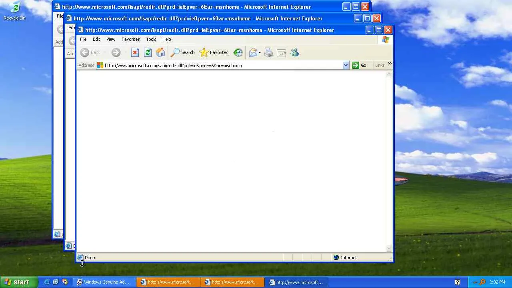The image size is (512, 288).
Task: Click the question mark icon on the taskbar
Action: point(458,282)
